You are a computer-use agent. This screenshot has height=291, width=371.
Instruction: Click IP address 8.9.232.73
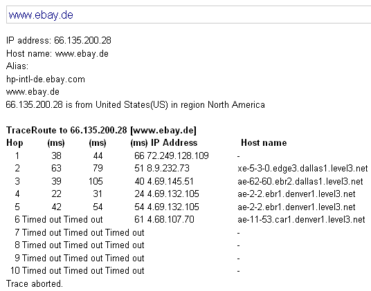pyautogui.click(x=168, y=168)
